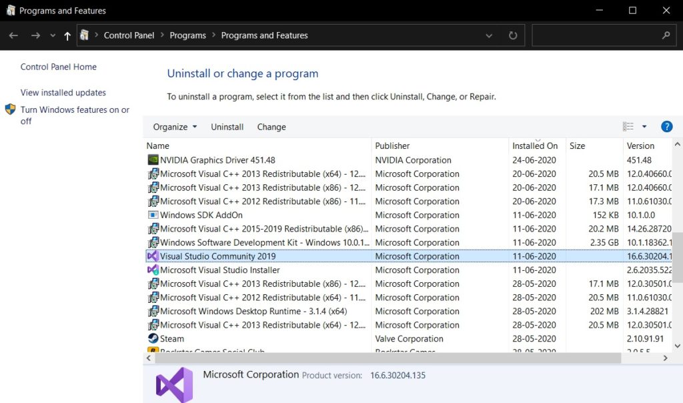Click the Microsoft Visual Studio Installer icon
The width and height of the screenshot is (683, 403).
pos(151,270)
